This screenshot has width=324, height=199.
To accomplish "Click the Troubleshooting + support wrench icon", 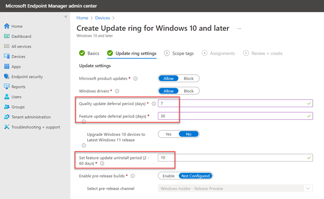I will tap(7, 127).
